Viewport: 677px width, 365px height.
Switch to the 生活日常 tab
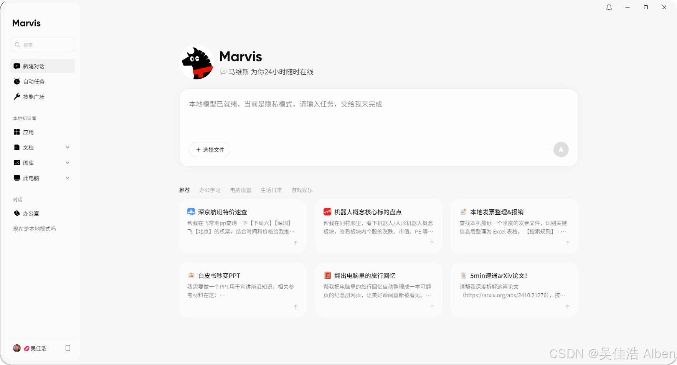pyautogui.click(x=271, y=190)
